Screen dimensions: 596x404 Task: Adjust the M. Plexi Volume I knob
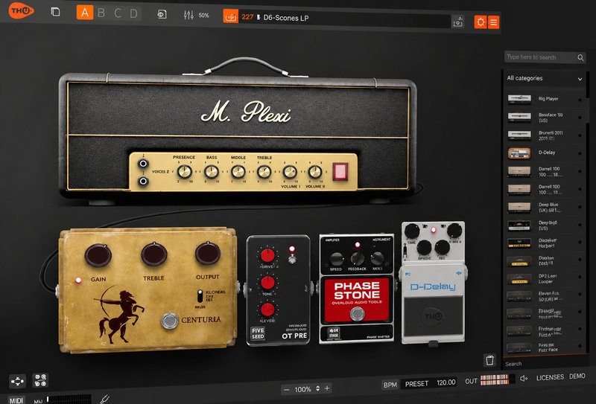click(290, 172)
